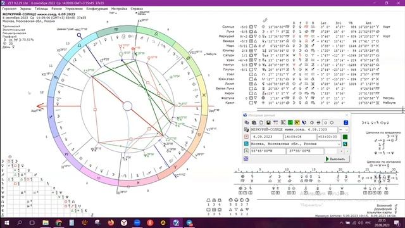
Task: Click the yellow star icon in dialog toolbar
Action: (x=297, y=122)
